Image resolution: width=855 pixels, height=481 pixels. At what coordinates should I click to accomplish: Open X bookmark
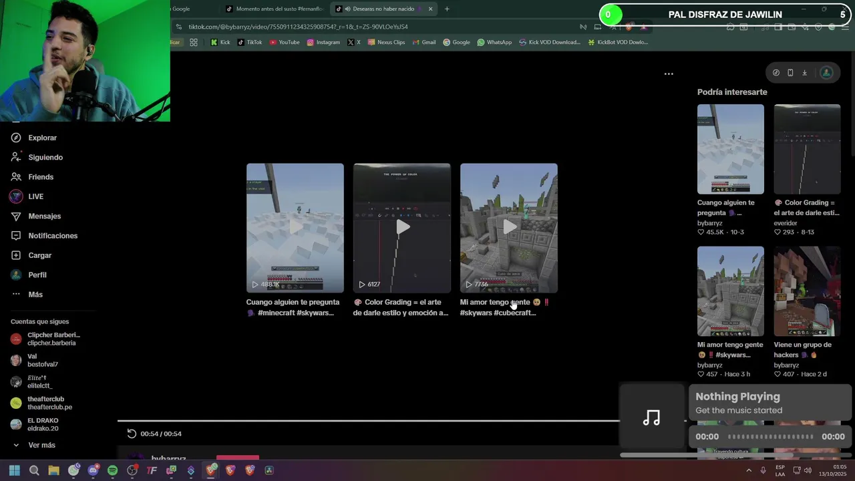point(354,42)
